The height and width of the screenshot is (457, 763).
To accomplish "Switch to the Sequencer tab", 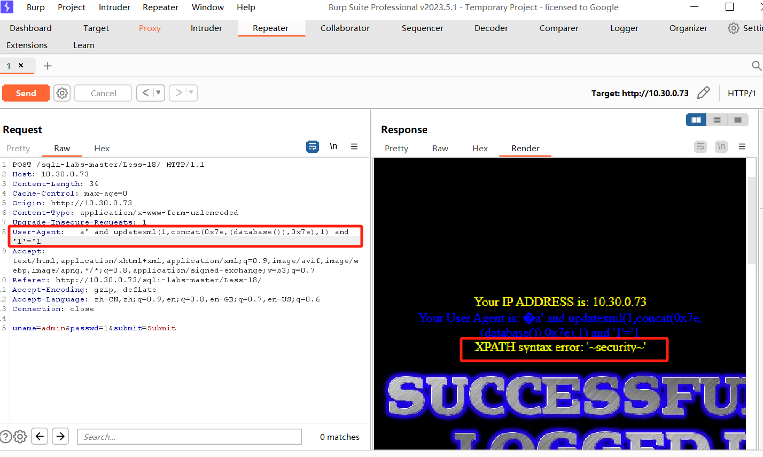I will [423, 28].
